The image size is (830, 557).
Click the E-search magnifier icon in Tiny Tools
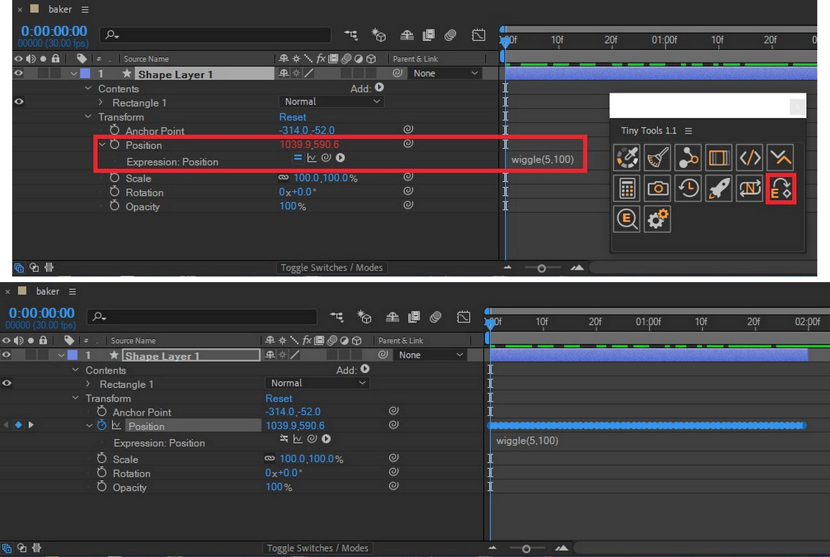pos(626,218)
